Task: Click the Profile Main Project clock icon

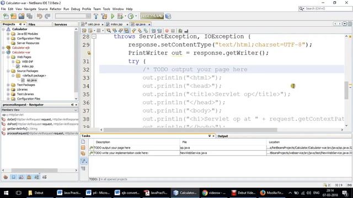Action: tap(131, 16)
